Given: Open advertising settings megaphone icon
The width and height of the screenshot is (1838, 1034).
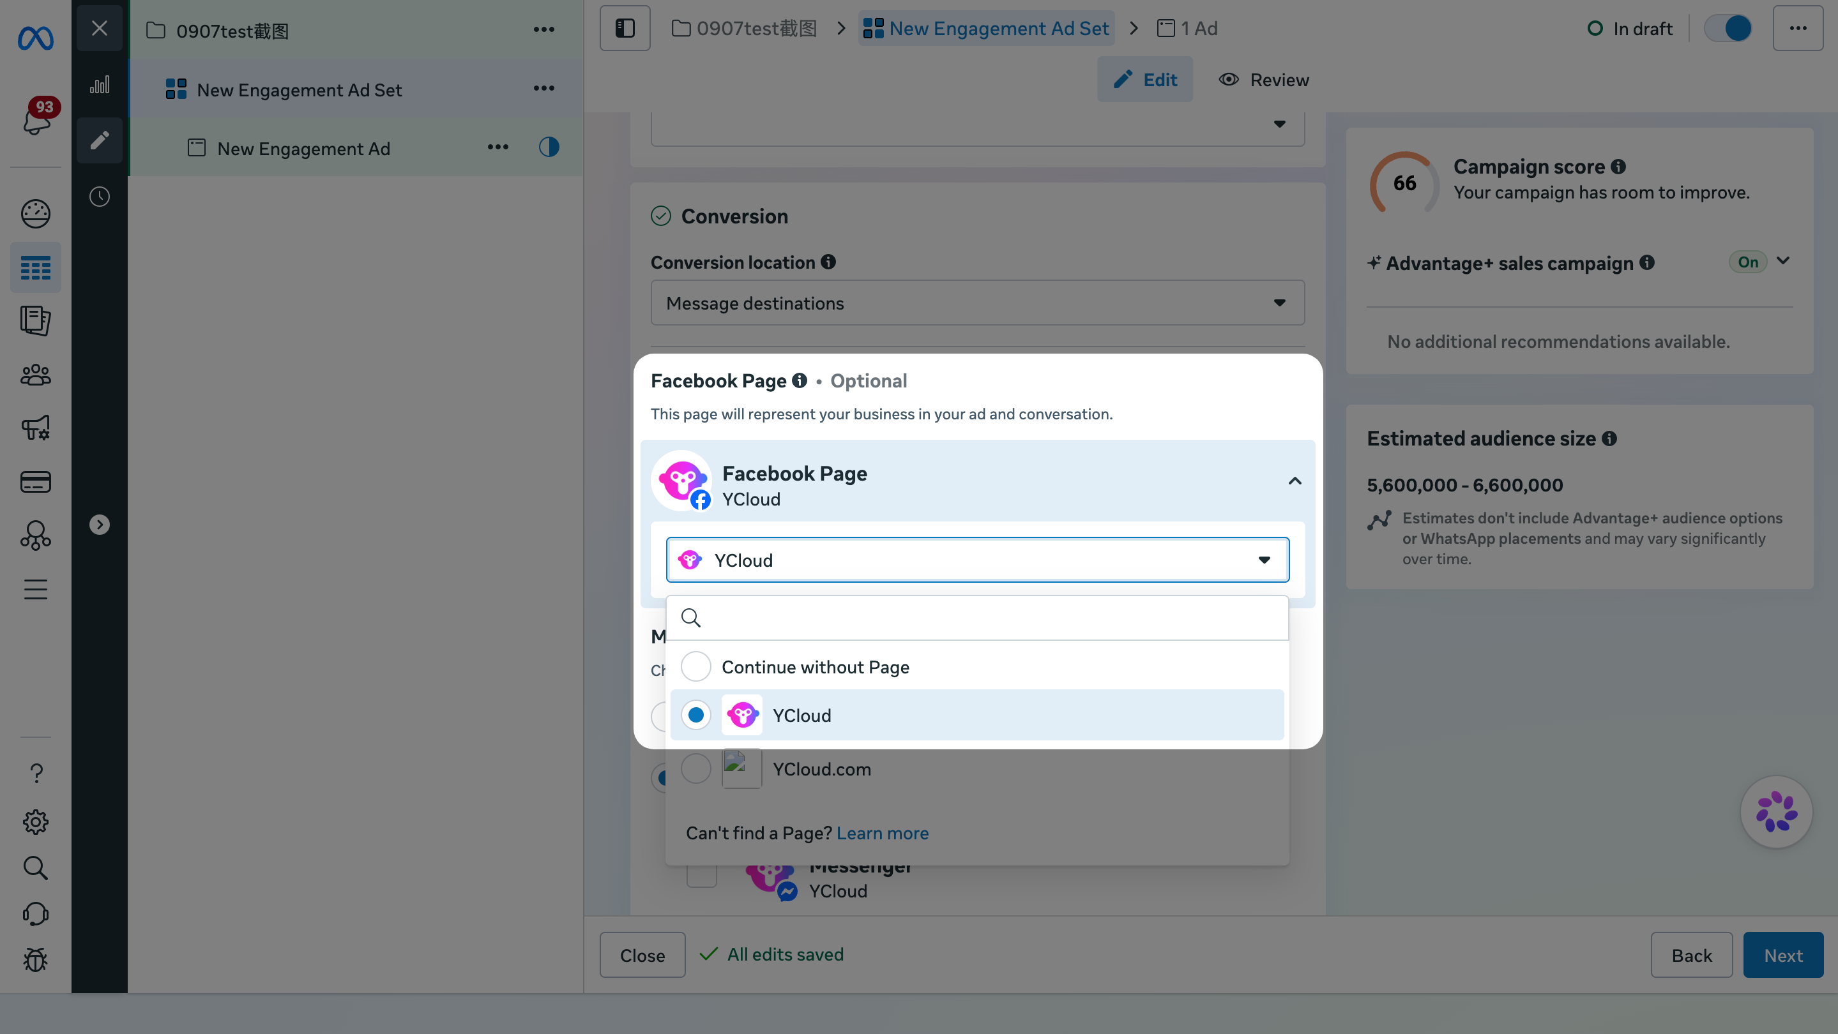Looking at the screenshot, I should pos(35,428).
